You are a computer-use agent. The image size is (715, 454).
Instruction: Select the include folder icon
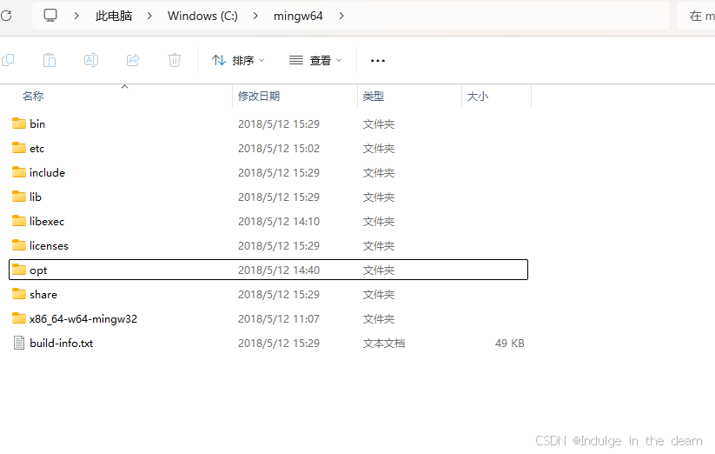(x=19, y=172)
